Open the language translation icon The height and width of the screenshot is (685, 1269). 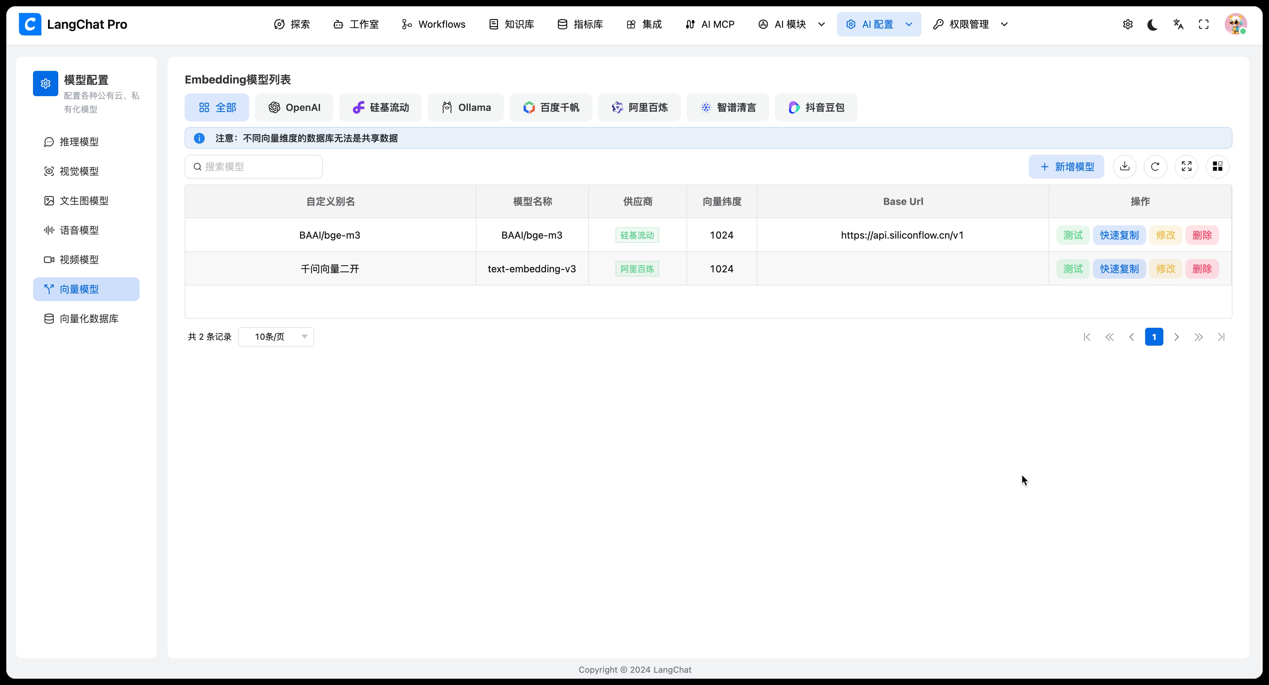point(1178,24)
